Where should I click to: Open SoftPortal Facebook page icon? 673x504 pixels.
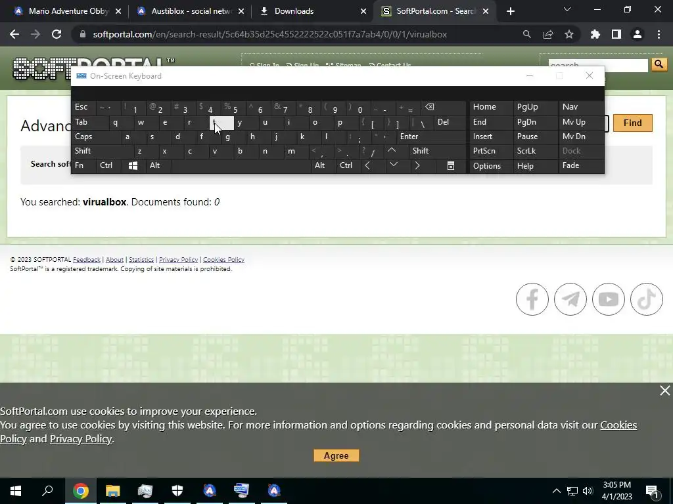point(532,299)
